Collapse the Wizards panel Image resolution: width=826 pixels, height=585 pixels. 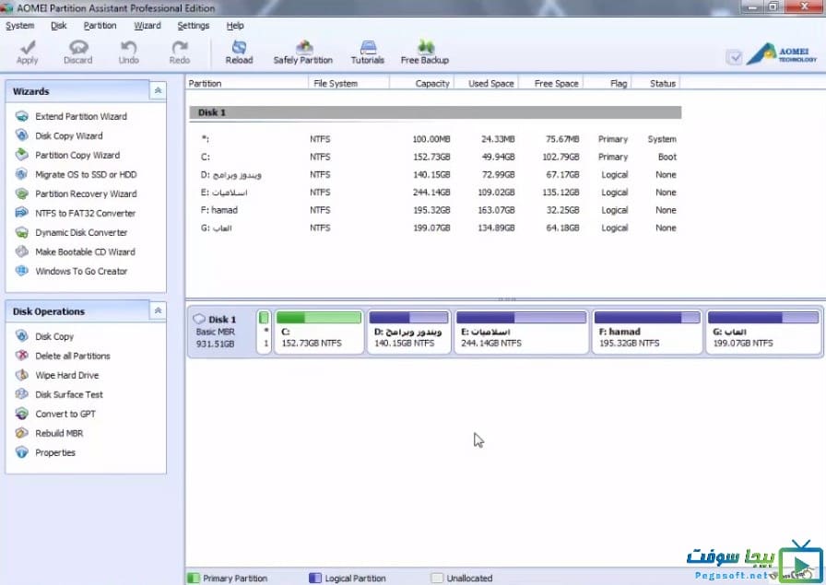point(158,91)
